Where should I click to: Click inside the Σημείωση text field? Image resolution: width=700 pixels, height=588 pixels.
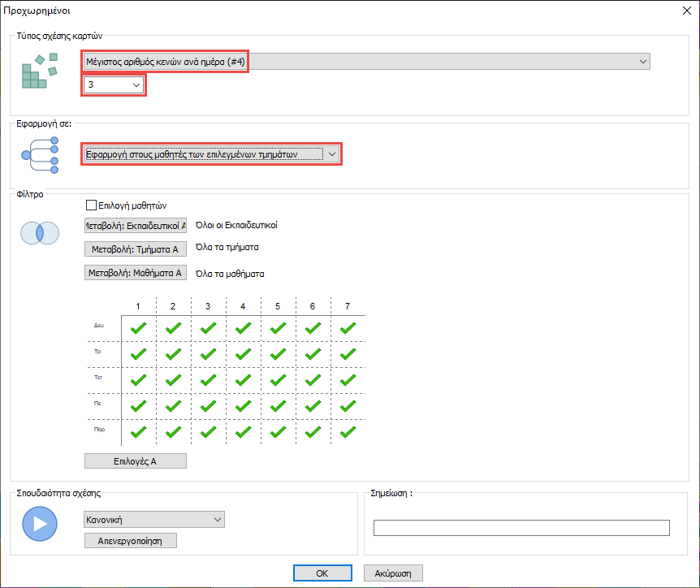coord(521,528)
